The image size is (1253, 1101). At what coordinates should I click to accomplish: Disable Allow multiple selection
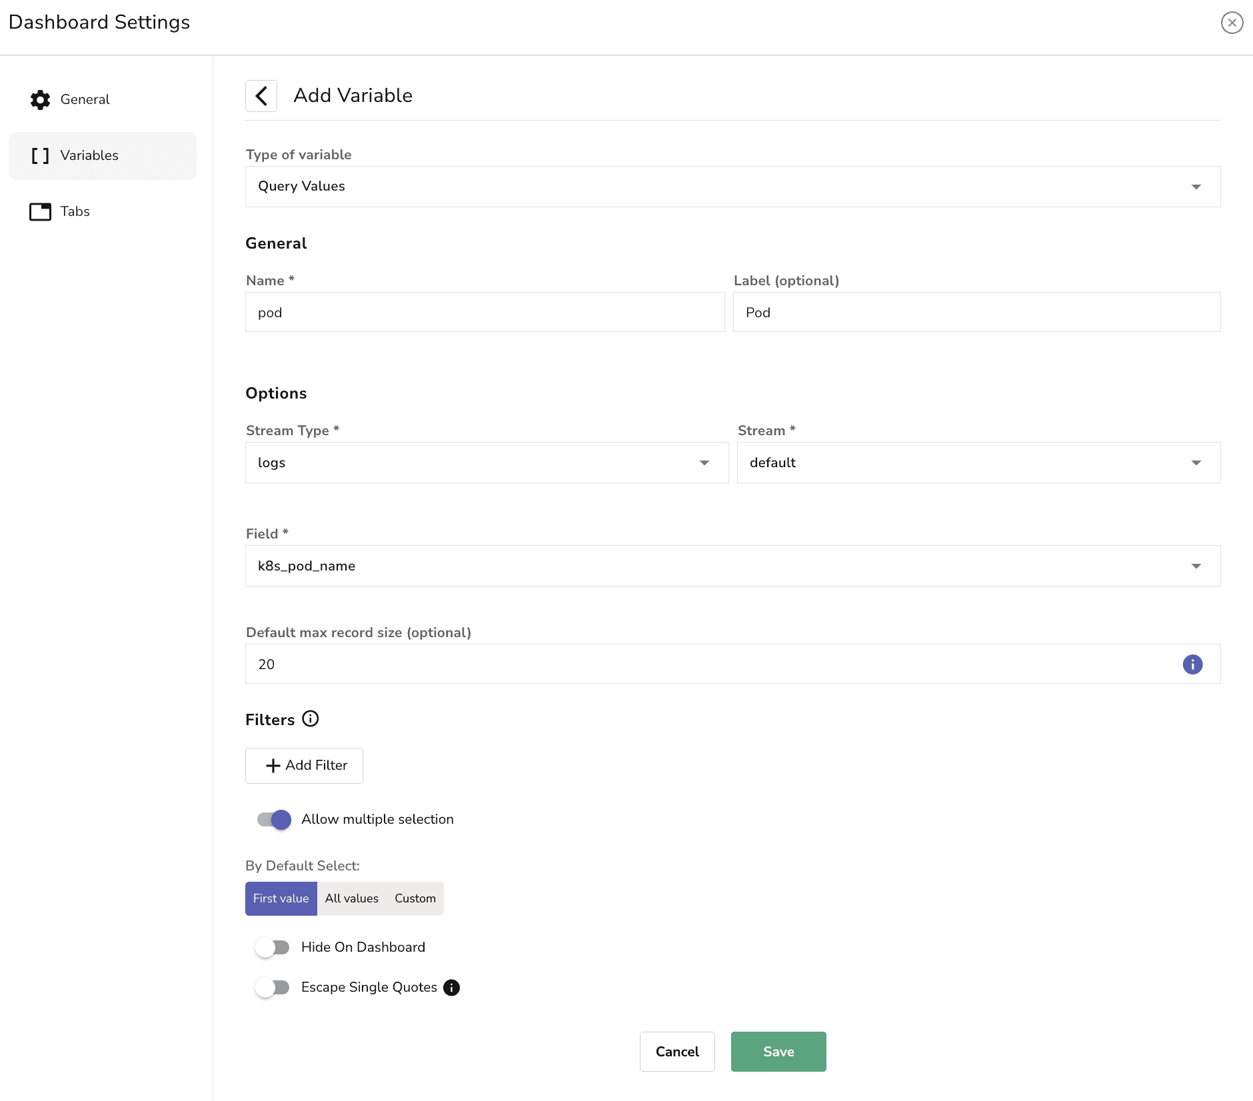tap(273, 820)
